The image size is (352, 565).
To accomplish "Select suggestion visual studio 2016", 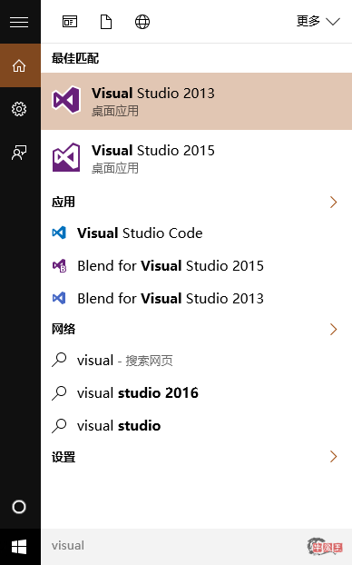I will coord(197,392).
